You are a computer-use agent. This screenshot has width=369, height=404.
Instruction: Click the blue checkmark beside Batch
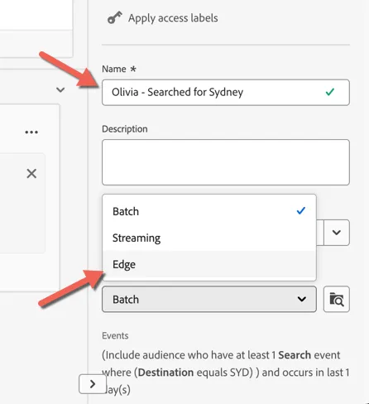click(301, 211)
